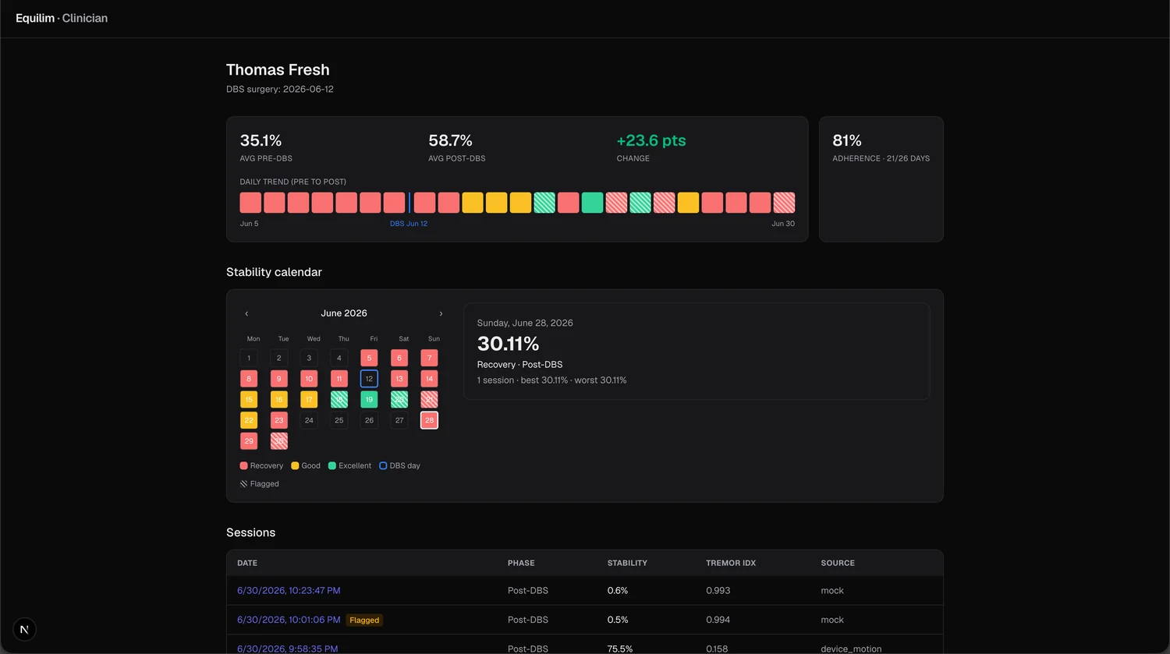Screen dimensions: 1170x654
Task: Click the Equilim Clinician header title
Action: click(62, 18)
